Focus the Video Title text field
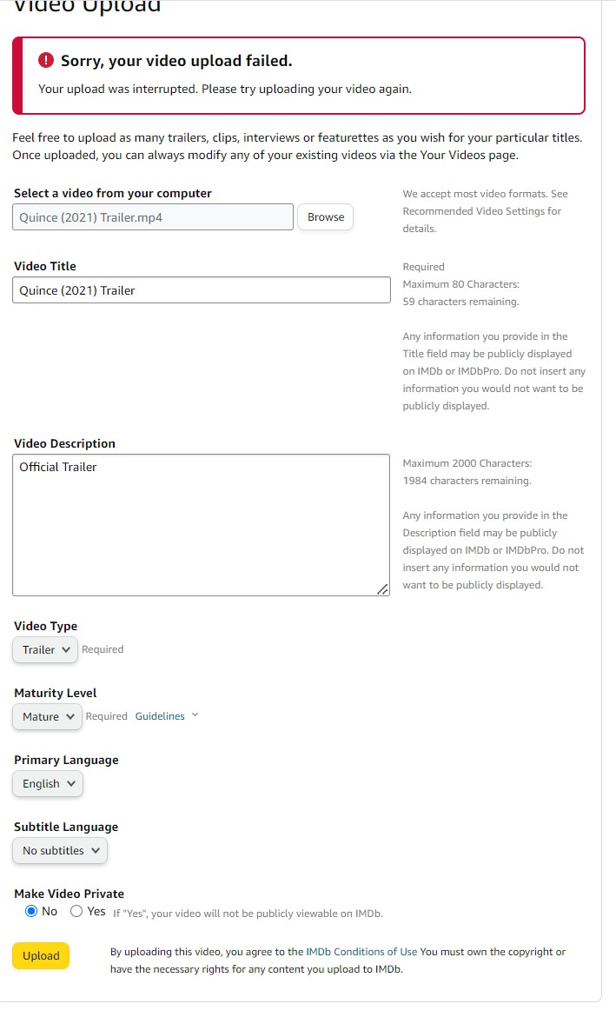616x1017 pixels. pyautogui.click(x=202, y=290)
